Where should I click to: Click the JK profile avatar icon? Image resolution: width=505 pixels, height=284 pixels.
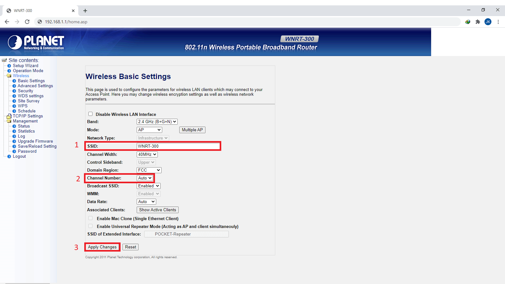point(488,22)
